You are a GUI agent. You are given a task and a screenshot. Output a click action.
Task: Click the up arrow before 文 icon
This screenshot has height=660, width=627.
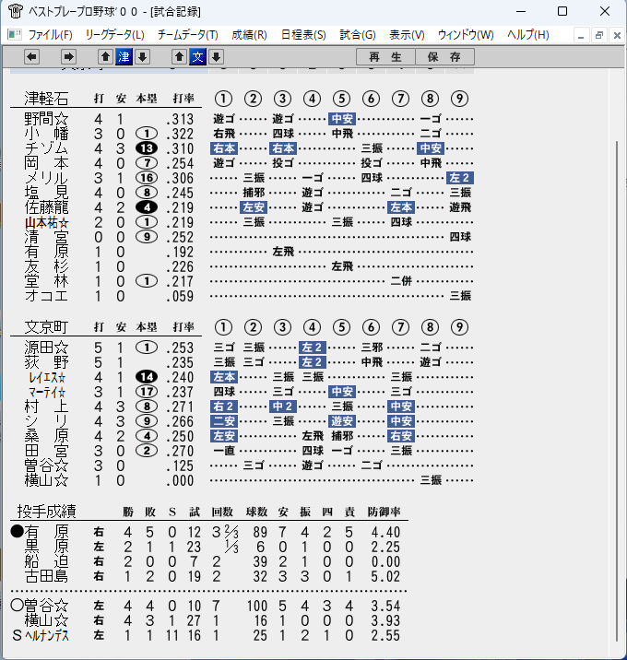[180, 57]
